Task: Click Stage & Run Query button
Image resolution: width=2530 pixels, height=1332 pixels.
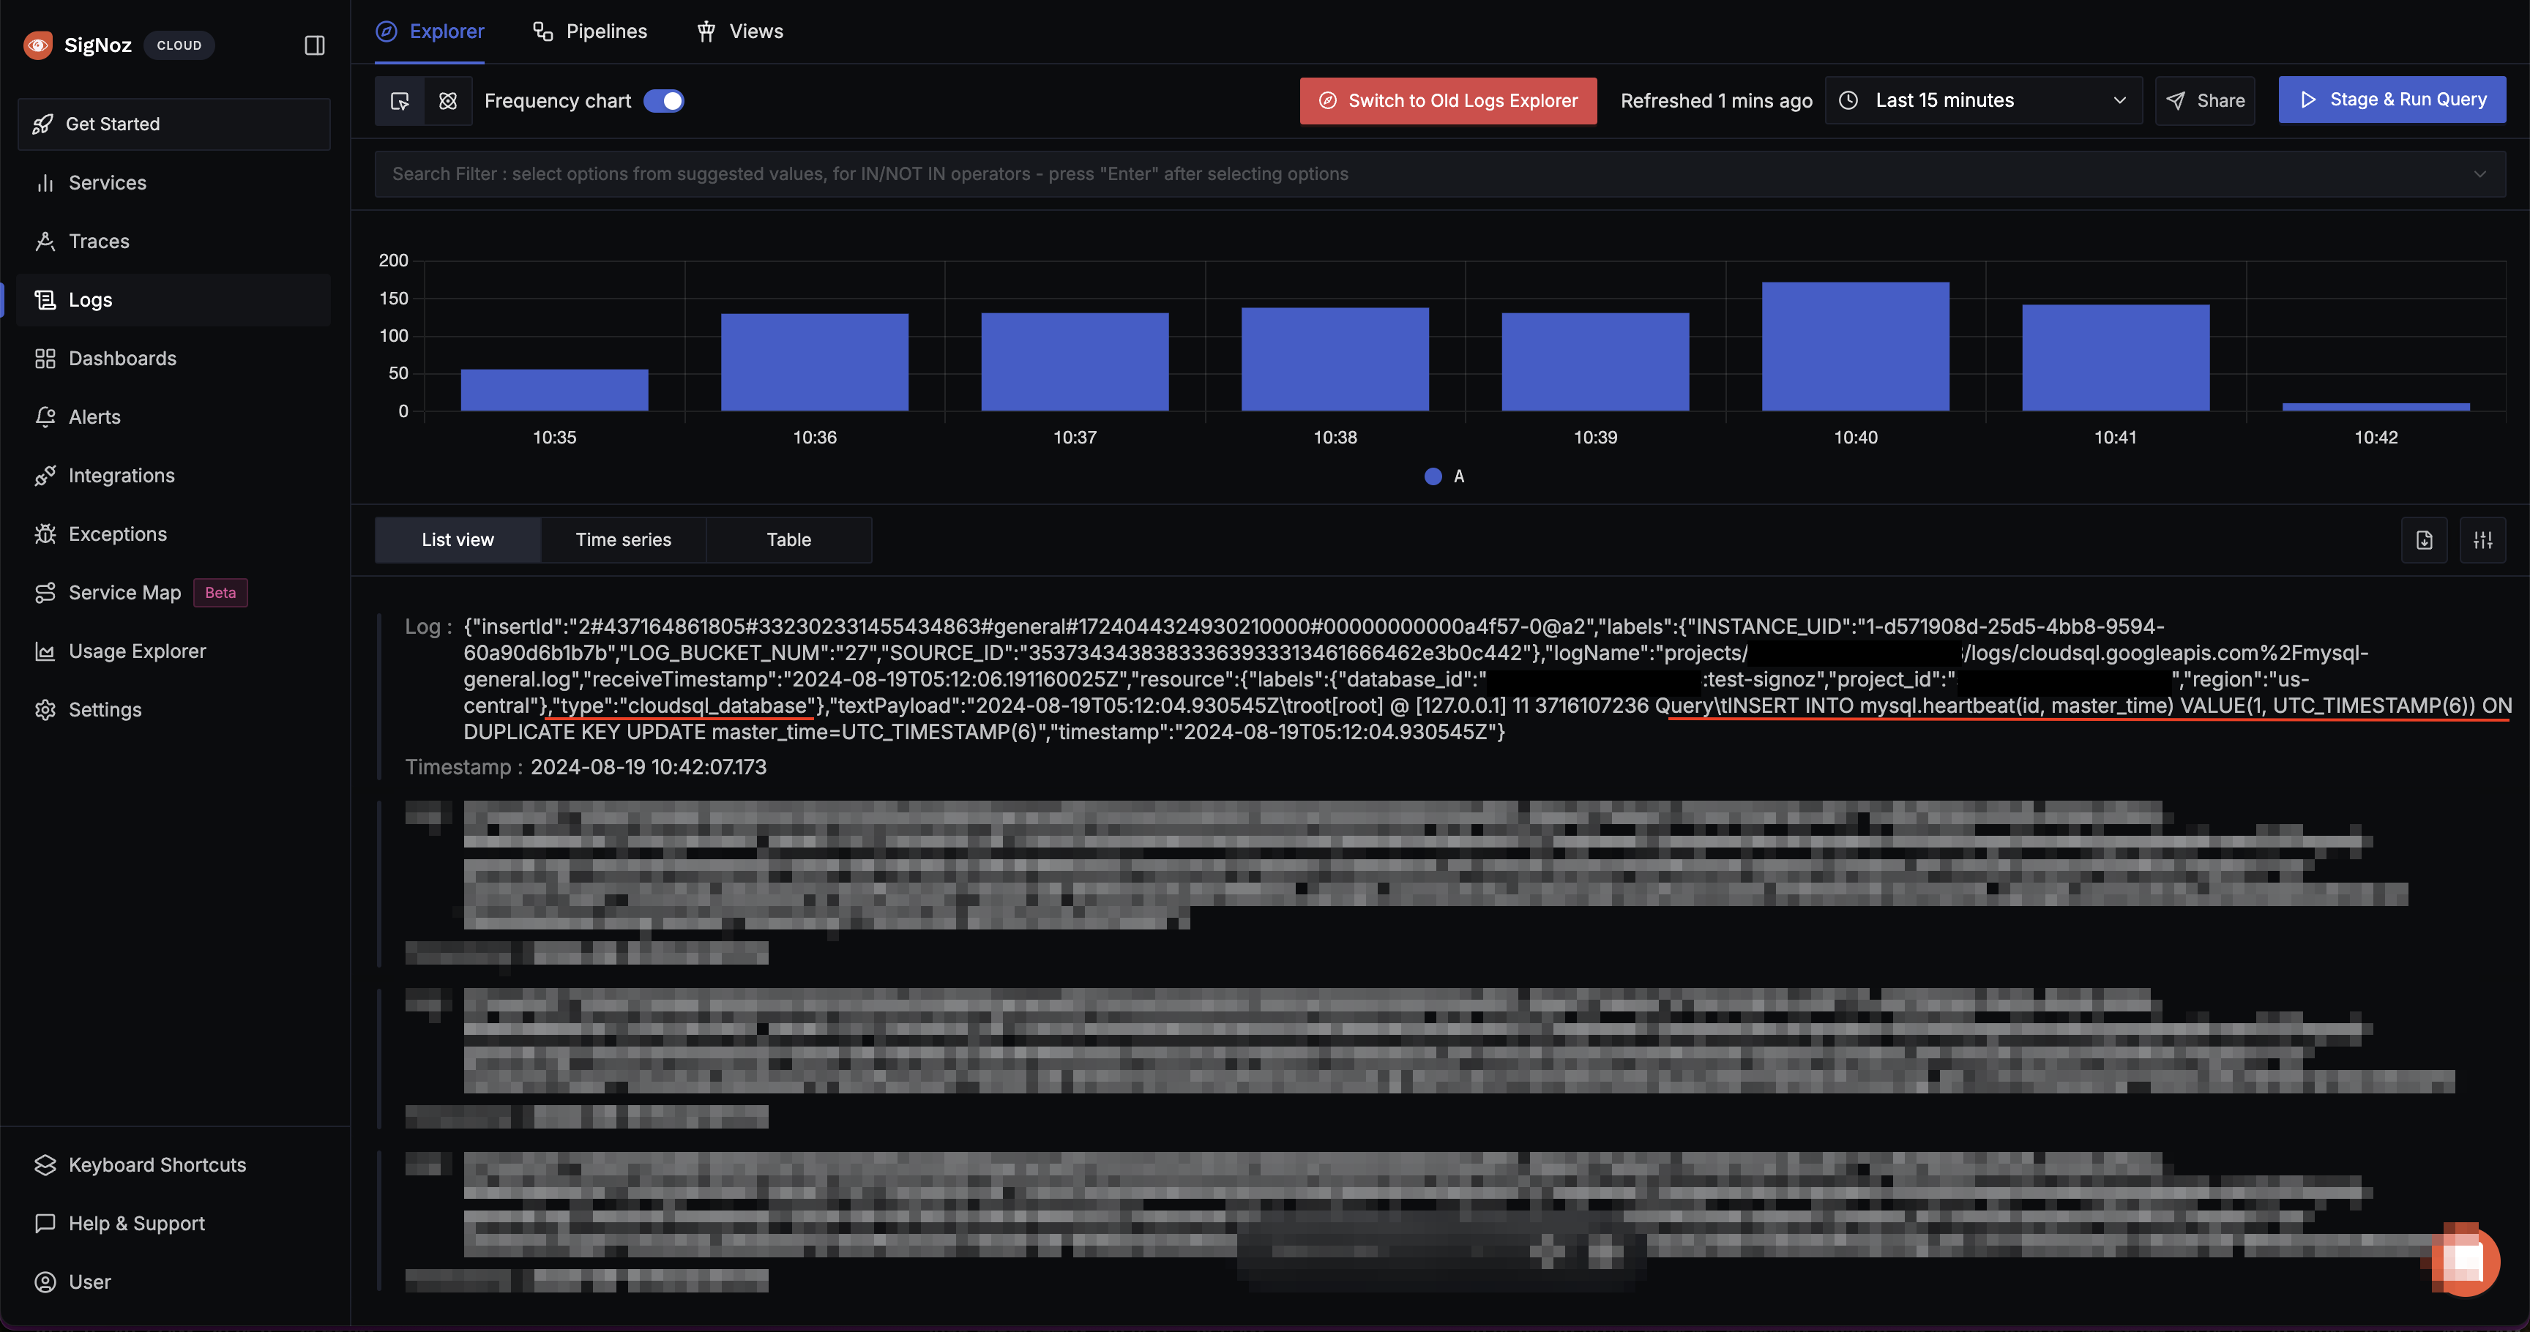Action: pos(2392,99)
